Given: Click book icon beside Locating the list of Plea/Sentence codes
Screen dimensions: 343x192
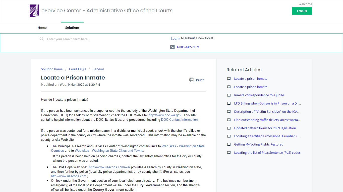Looking at the screenshot, I should click(x=229, y=152).
